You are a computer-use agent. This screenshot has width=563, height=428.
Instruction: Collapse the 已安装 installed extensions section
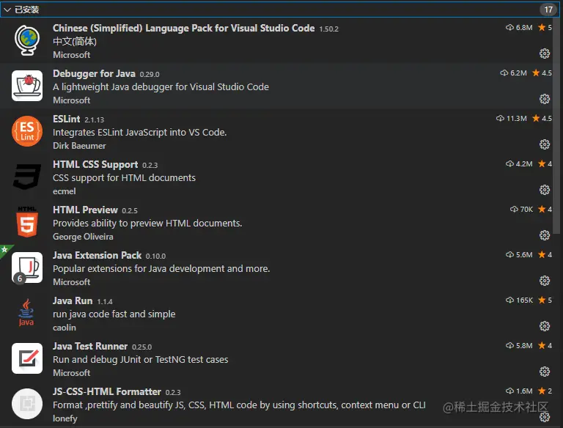tap(8, 10)
